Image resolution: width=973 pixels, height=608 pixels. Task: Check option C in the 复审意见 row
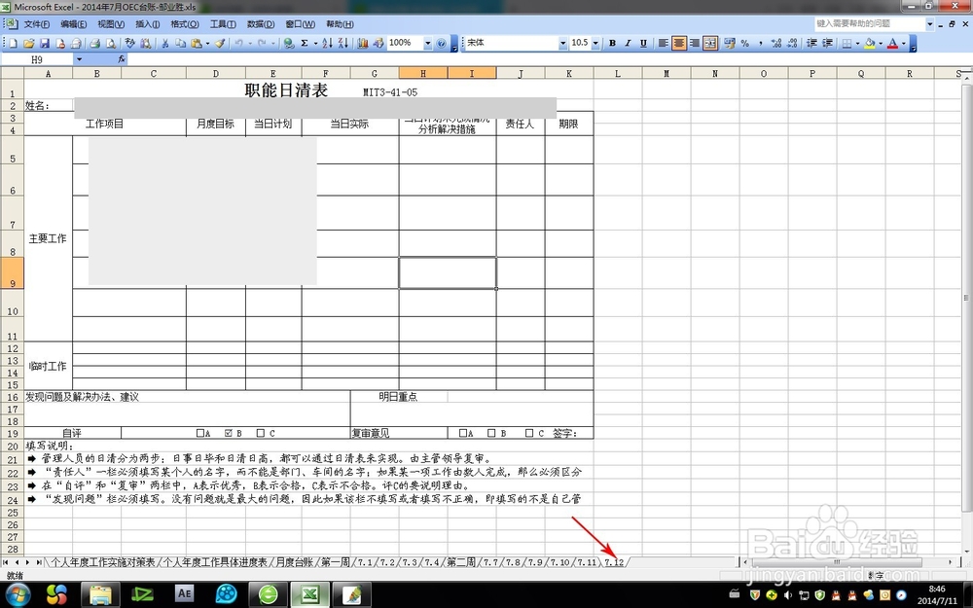(529, 433)
